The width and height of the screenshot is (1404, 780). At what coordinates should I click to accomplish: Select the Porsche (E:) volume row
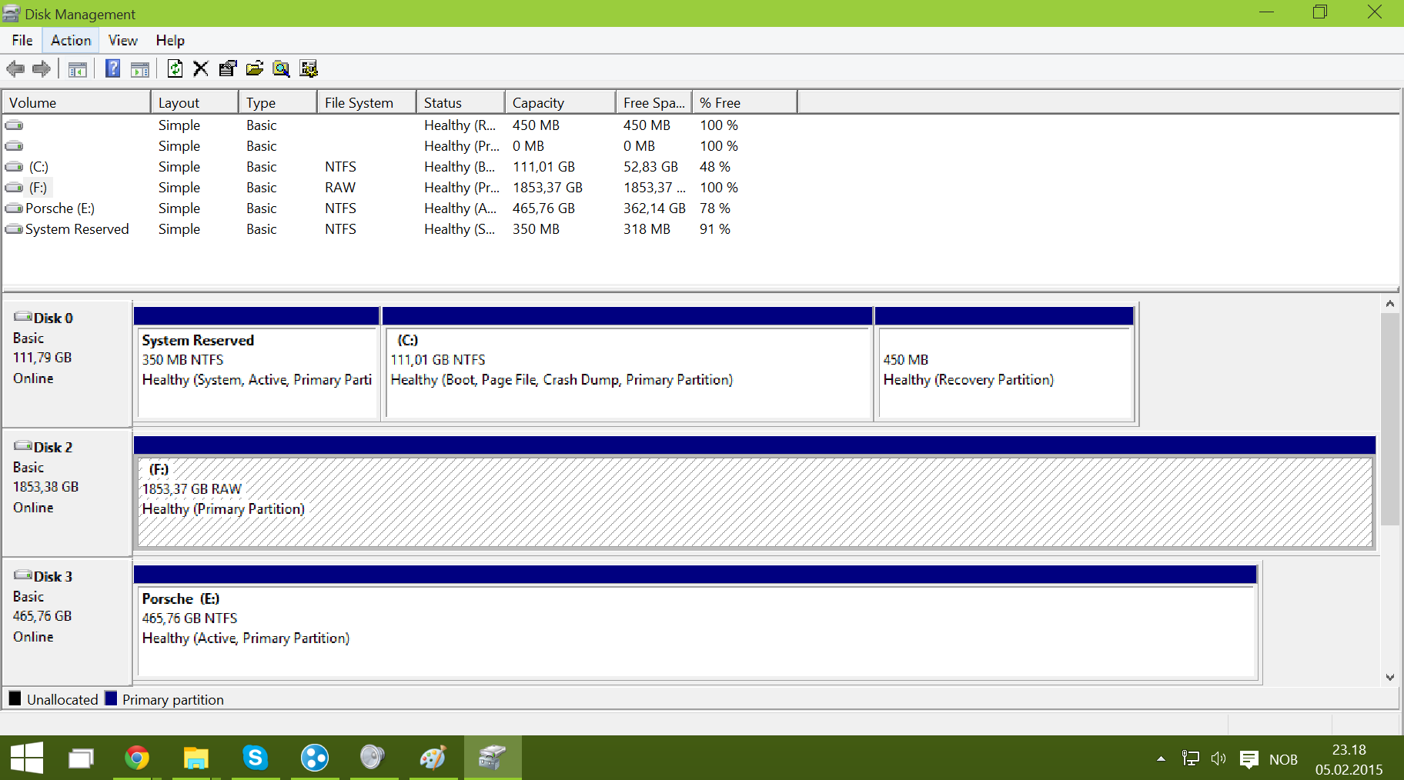(60, 208)
